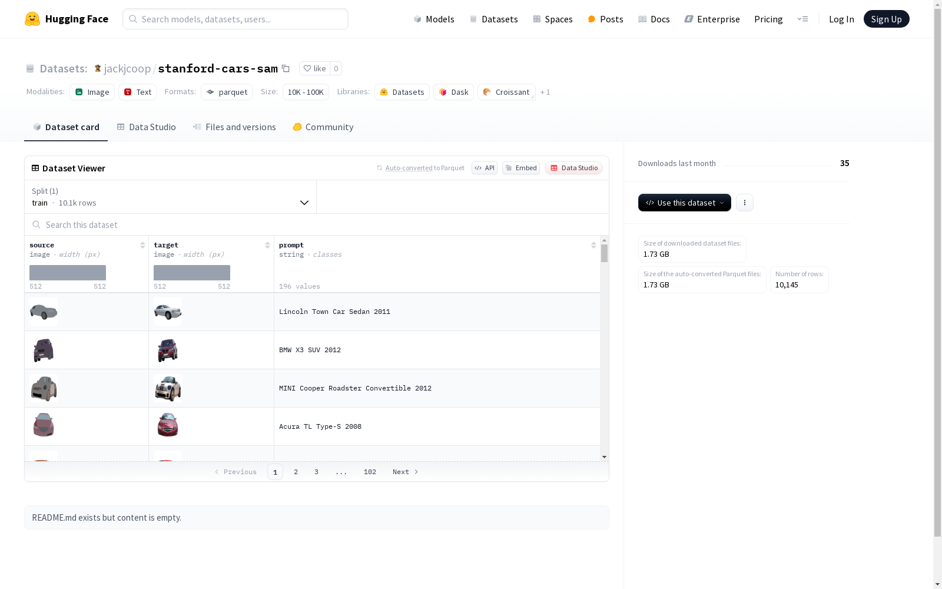Sort by prompt column arrows
This screenshot has width=942, height=589.
click(x=593, y=245)
